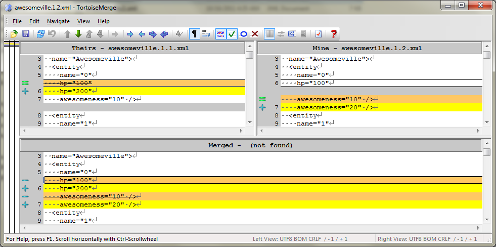Click hp="200" line in Merged pane
496x247 pixels.
(x=263, y=188)
